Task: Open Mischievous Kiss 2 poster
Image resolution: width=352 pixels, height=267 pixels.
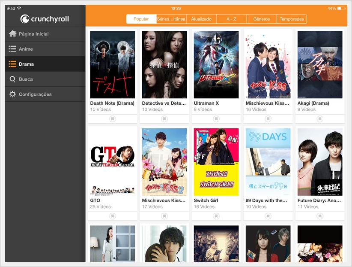Action: pos(164,162)
